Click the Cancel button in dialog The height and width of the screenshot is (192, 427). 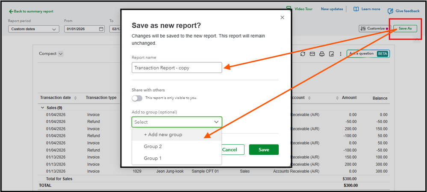[x=230, y=150]
